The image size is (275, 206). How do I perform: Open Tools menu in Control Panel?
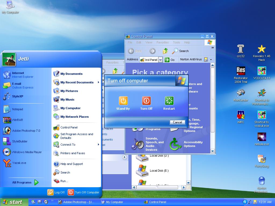click(x=176, y=42)
